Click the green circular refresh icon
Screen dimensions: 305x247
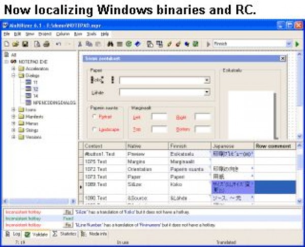[x=129, y=44]
